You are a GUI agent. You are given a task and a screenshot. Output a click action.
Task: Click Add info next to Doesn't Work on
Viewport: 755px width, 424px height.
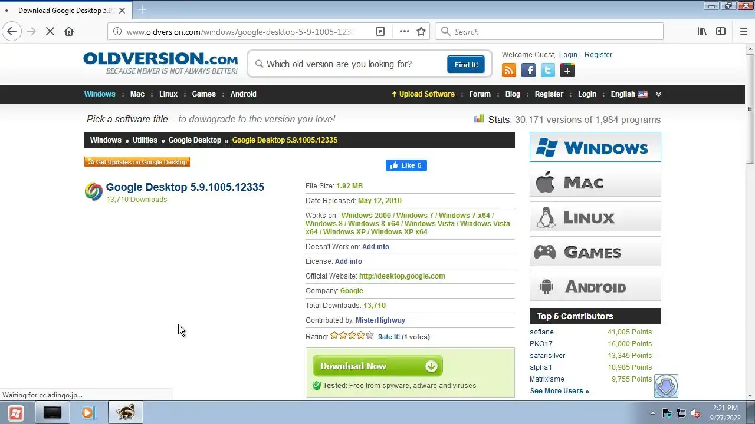(x=376, y=247)
